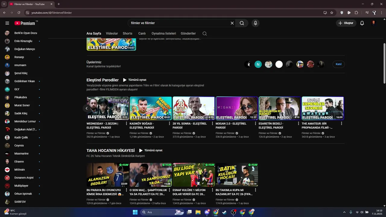Play all Eleştirel Parodiler videos
The height and width of the screenshot is (217, 386).
(x=134, y=80)
